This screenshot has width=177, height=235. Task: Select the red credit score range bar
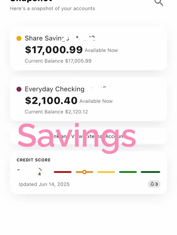(x=63, y=172)
